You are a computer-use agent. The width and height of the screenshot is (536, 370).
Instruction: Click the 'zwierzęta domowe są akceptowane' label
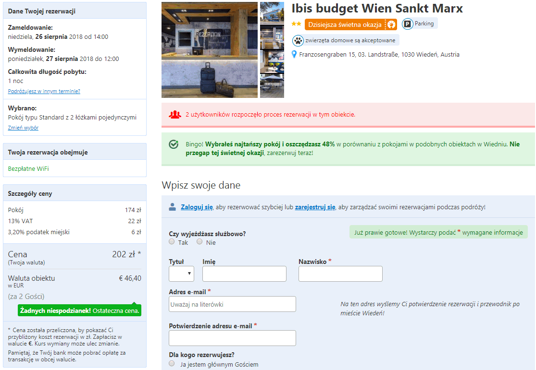coord(350,40)
